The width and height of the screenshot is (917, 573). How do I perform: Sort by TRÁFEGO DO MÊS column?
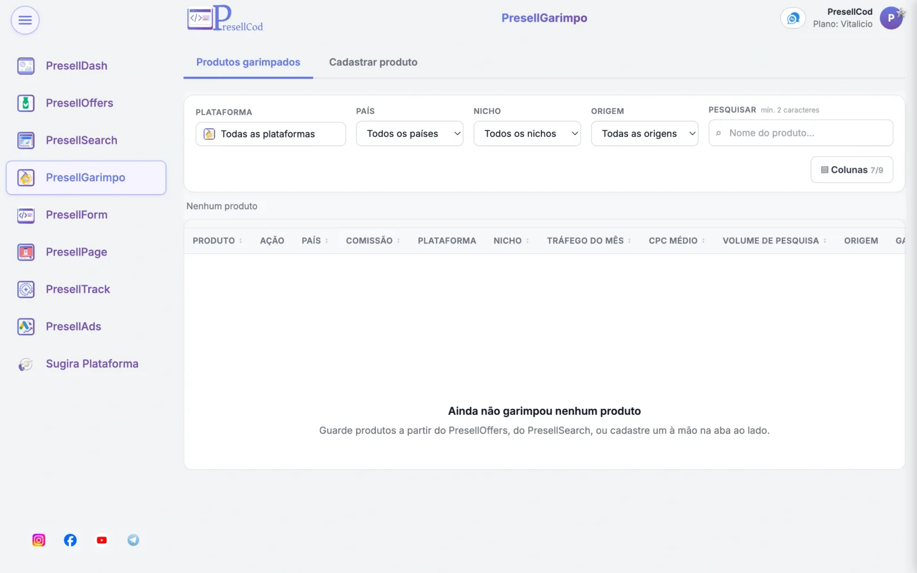click(589, 241)
